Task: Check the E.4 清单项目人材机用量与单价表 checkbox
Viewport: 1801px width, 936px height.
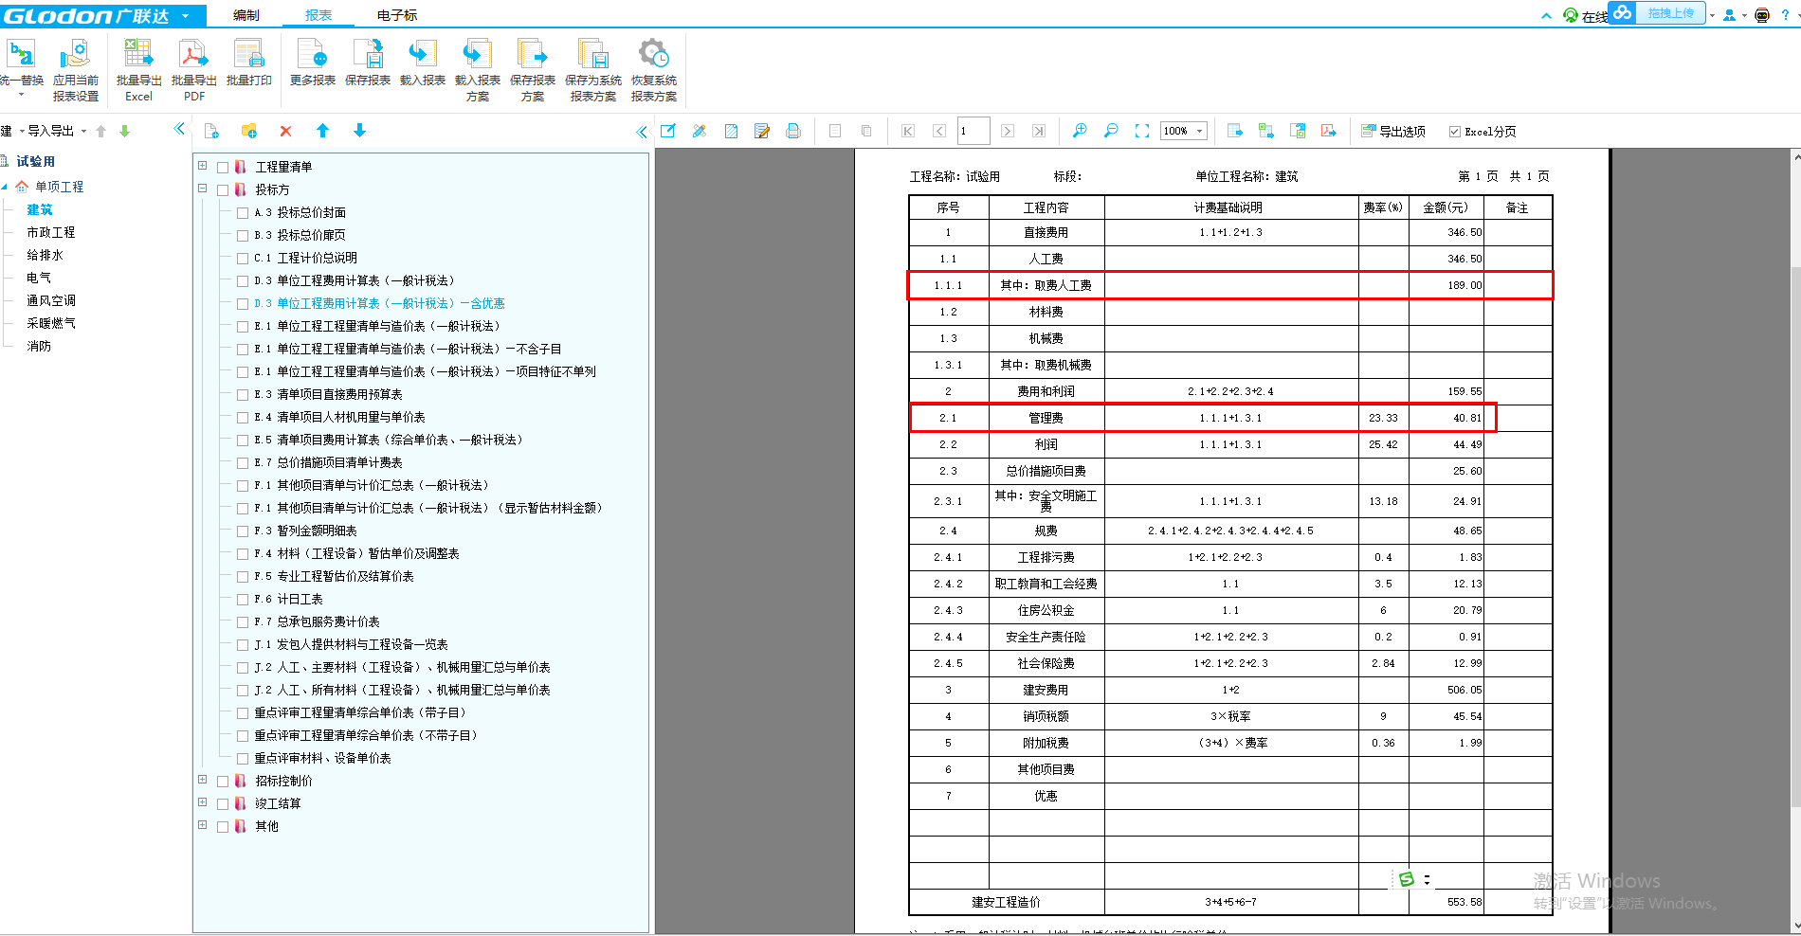Action: (243, 417)
